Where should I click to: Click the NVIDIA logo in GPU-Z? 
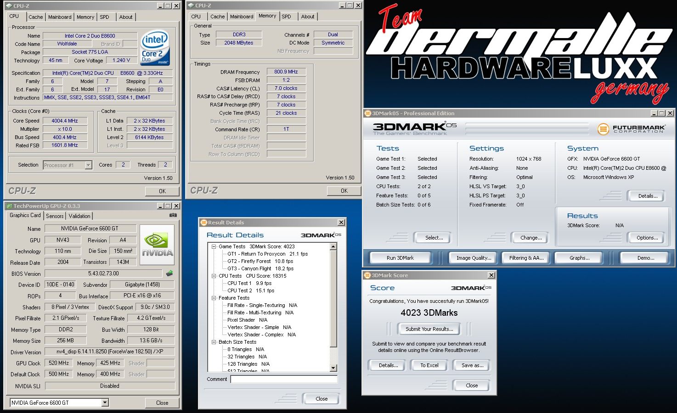(157, 245)
